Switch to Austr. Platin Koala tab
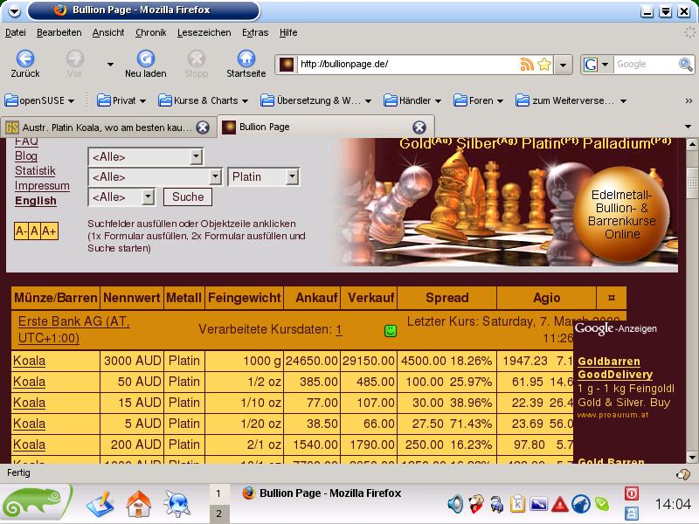Screen dimensions: 699x524 (x=107, y=128)
